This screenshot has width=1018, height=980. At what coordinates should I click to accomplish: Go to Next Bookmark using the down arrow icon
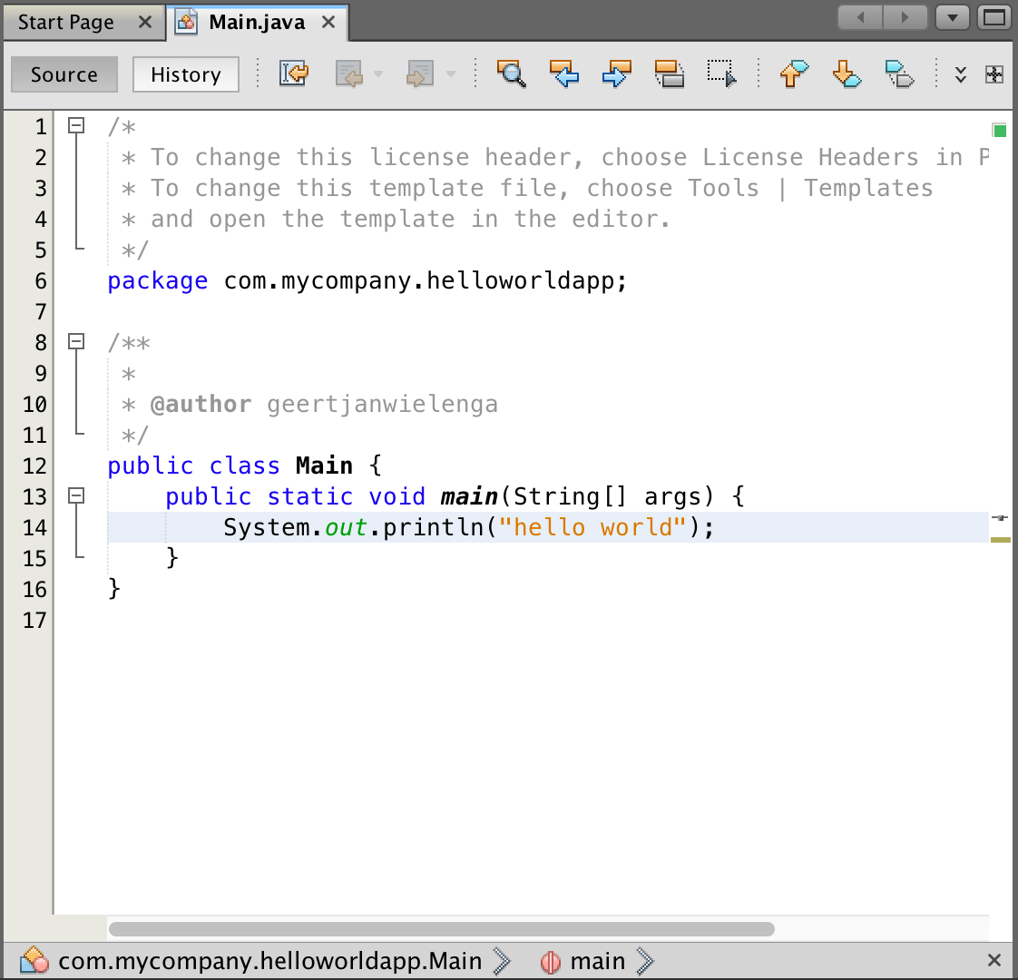(846, 74)
